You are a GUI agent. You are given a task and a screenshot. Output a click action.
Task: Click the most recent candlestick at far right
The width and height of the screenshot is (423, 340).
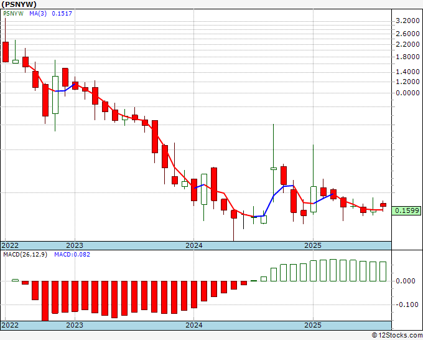point(383,205)
